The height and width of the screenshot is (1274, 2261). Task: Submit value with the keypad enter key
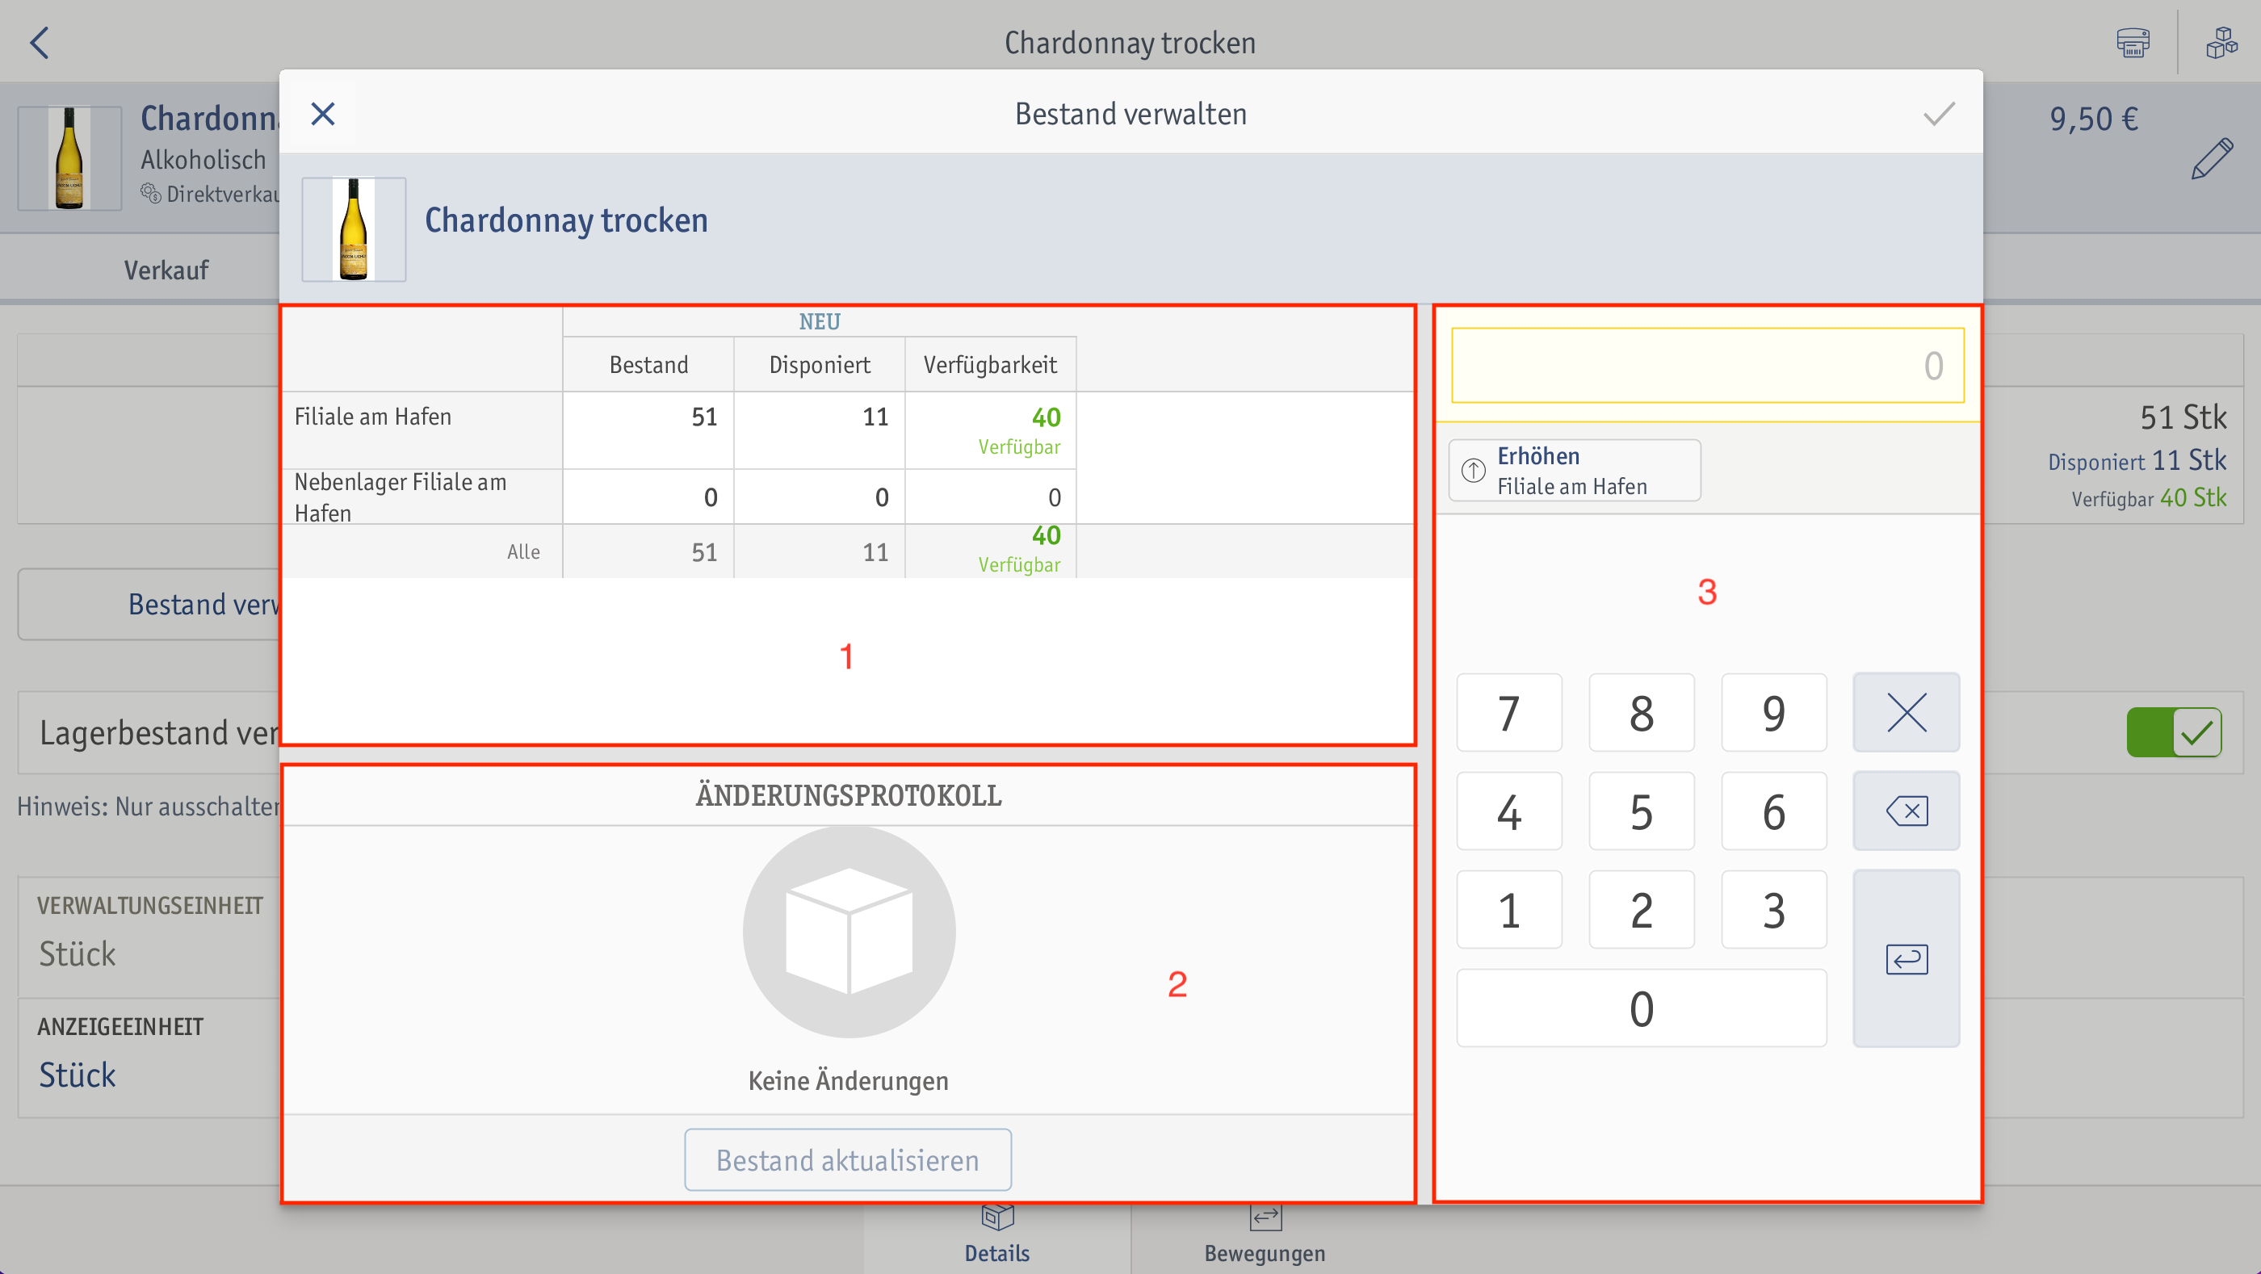coord(1906,958)
